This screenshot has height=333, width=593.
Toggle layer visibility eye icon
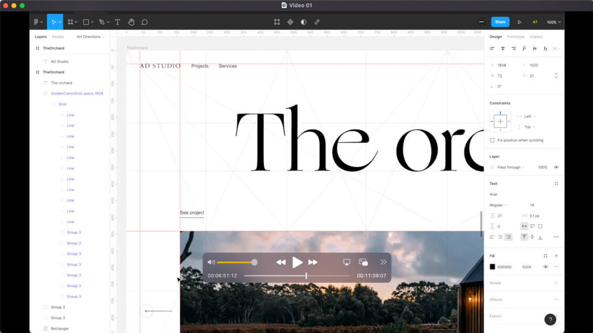556,167
